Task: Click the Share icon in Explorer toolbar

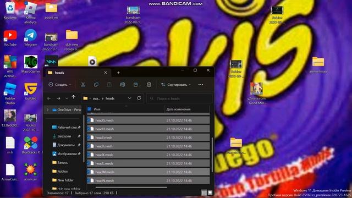Action: (136, 85)
